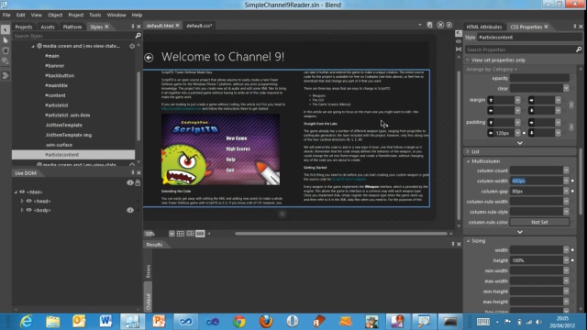
Task: Expand the body node in Live DOM
Action: 22,210
